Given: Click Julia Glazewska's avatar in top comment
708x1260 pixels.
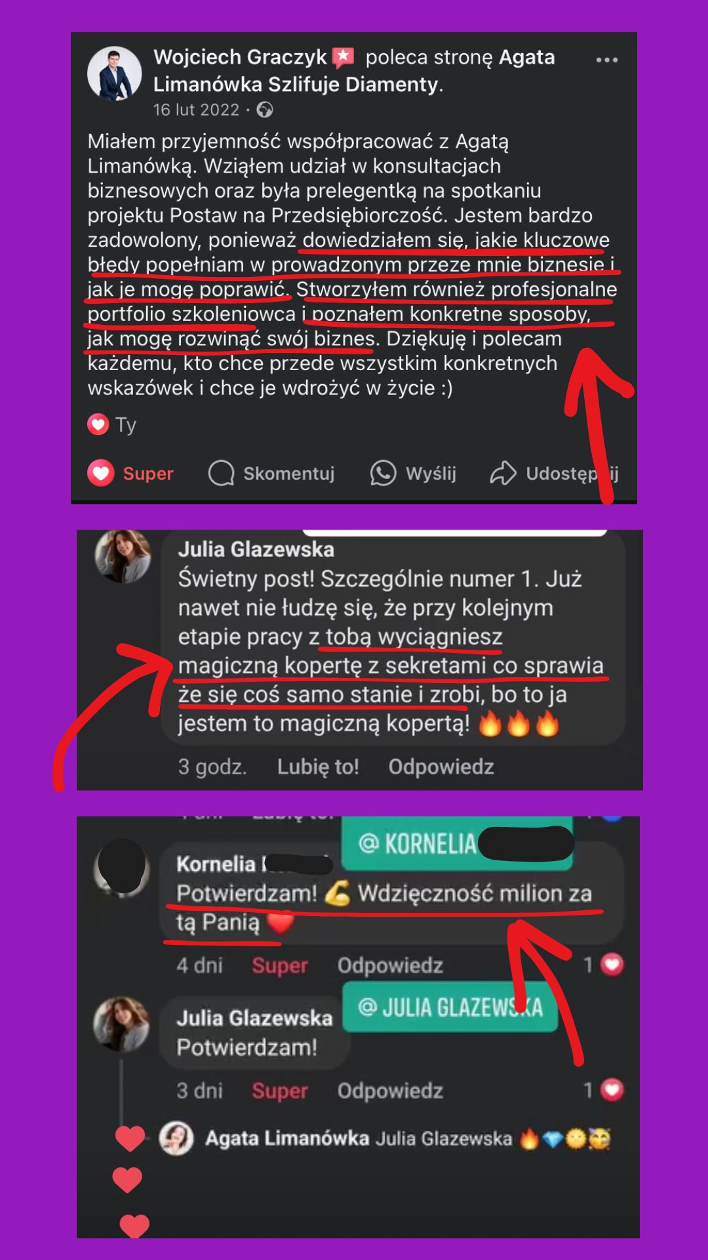Looking at the screenshot, I should coord(123,556).
